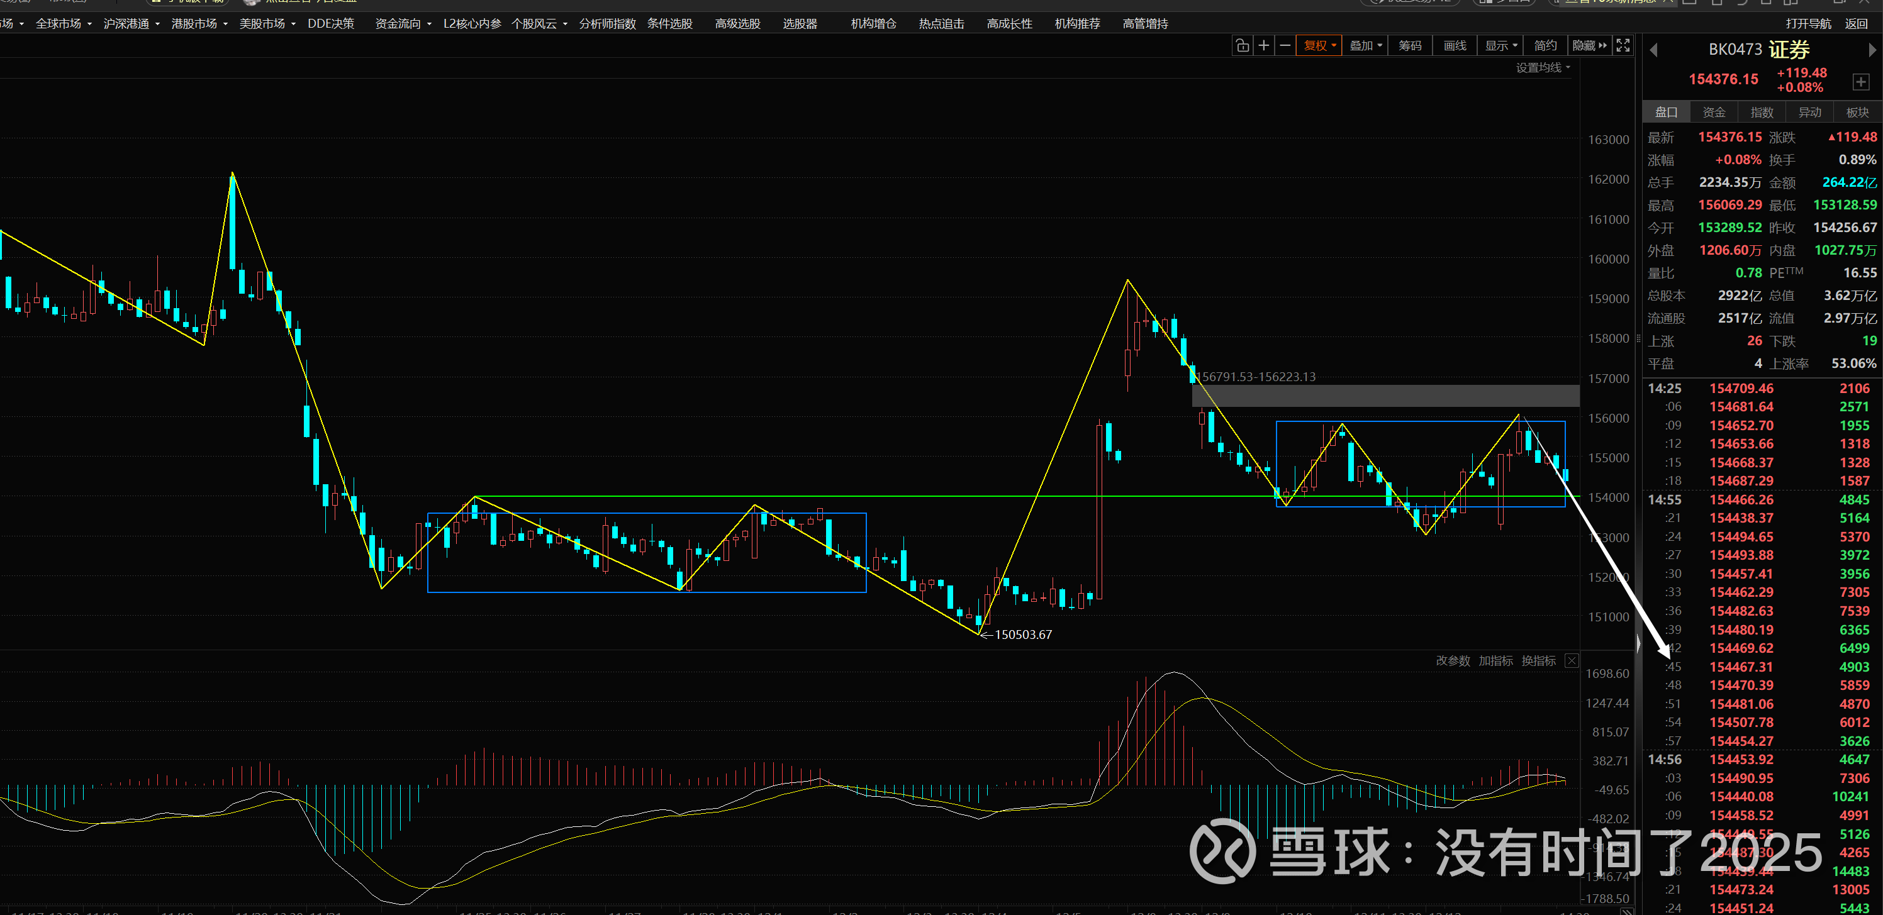Image resolution: width=1883 pixels, height=915 pixels.
Task: Open the 复权 dropdown
Action: [1319, 45]
